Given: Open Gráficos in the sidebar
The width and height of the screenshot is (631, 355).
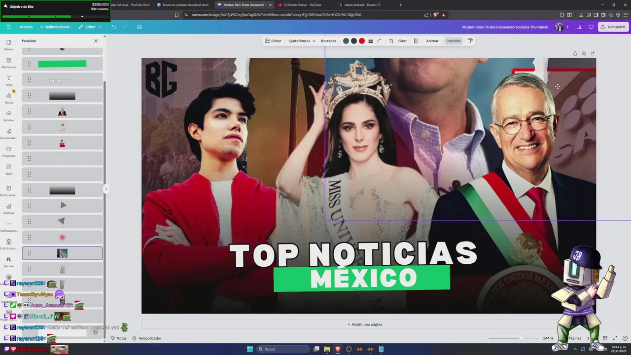Looking at the screenshot, I should click(9, 209).
